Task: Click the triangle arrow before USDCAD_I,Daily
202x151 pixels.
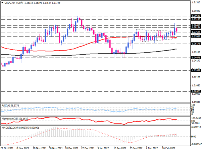Action: point(2,3)
